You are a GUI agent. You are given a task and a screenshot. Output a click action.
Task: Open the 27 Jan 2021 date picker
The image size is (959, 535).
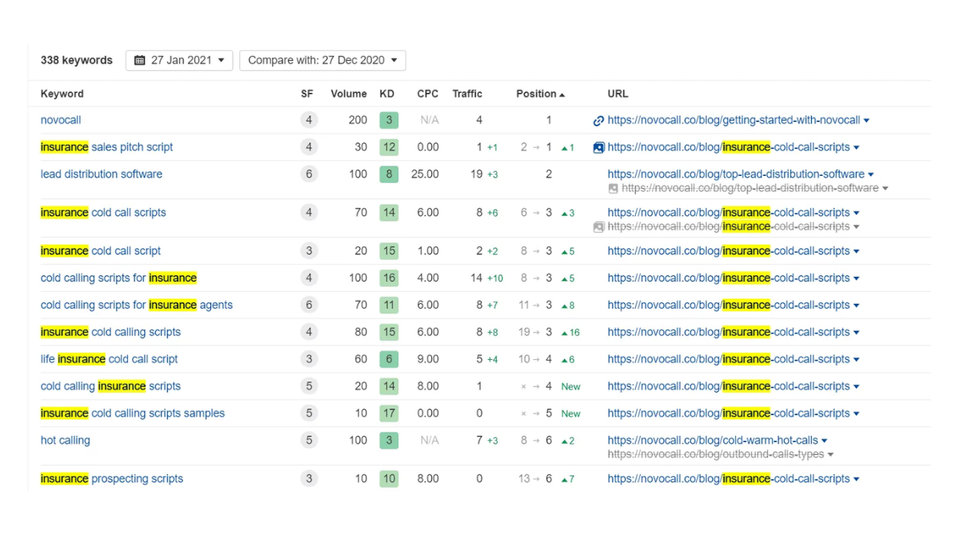[179, 60]
